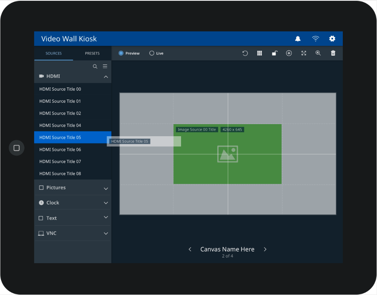377x295 pixels.
Task: Click the undo/reset arrow icon
Action: point(245,53)
